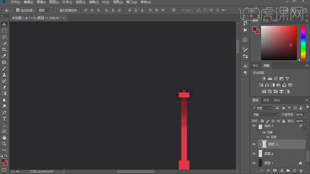Screen dimensions: 310x174
Task: Toggle visibility of 图层 1
Action: (254, 163)
